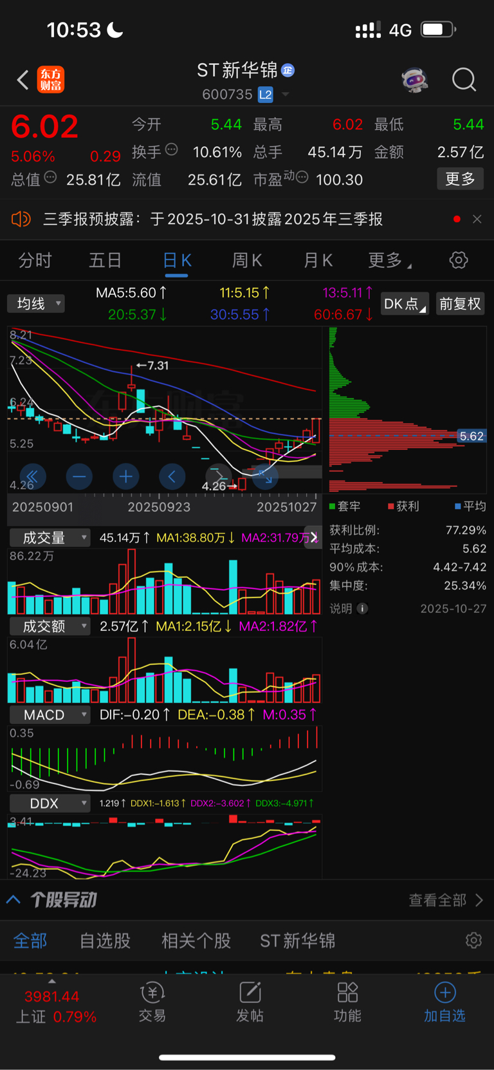Tap the L2 level badge

[x=266, y=95]
